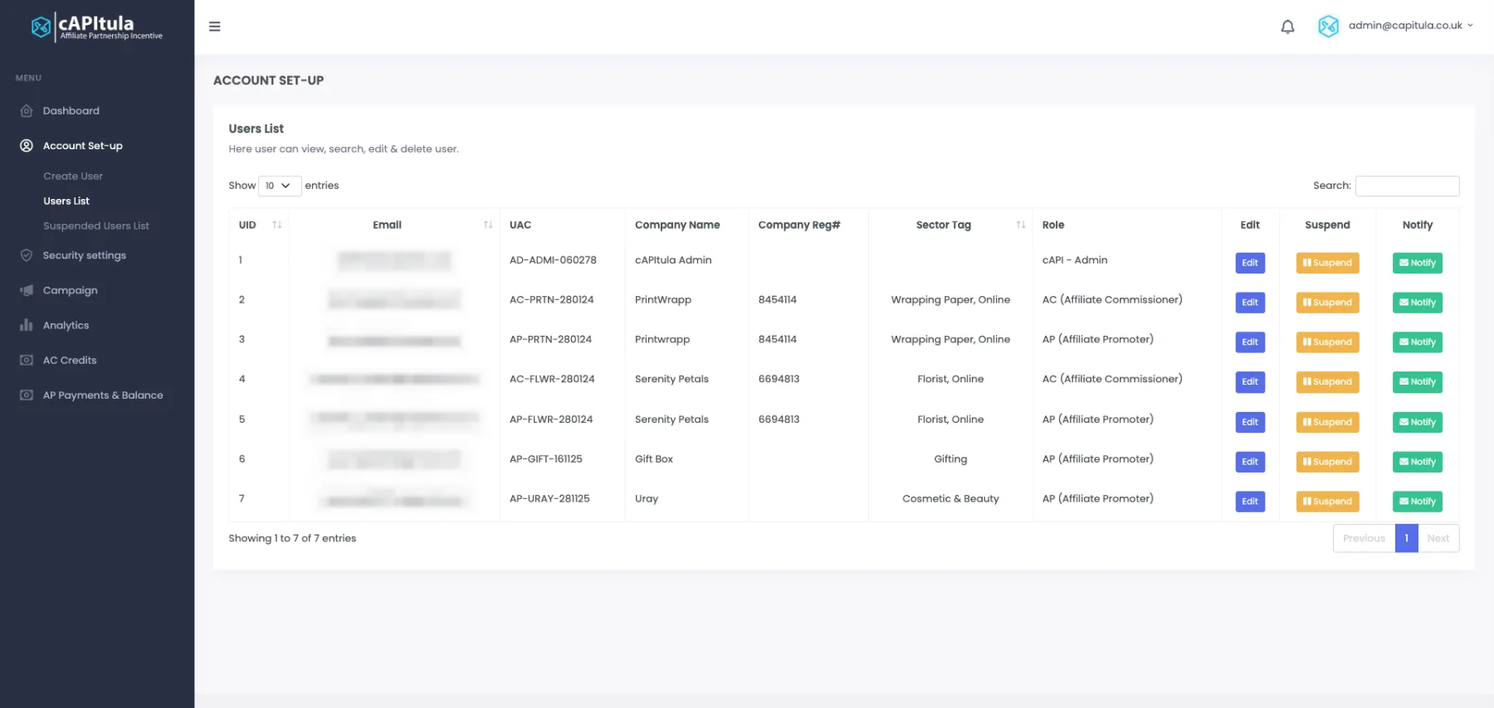
Task: Click the Search input field
Action: coord(1407,186)
